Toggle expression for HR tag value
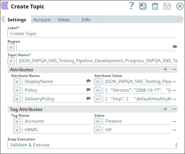Viewport: 185px width, 154px height. 98,130
